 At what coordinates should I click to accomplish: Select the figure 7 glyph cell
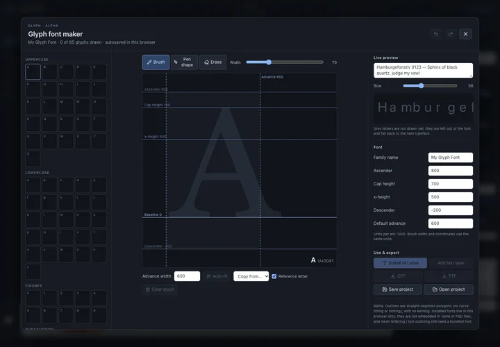point(66,315)
